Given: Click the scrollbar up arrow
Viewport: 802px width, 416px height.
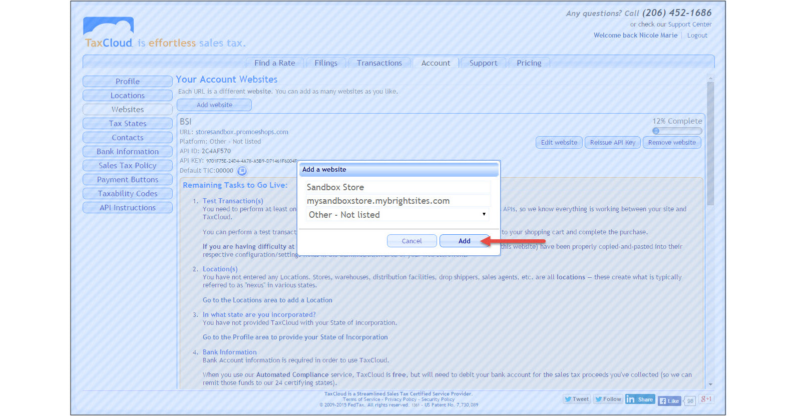Looking at the screenshot, I should (x=710, y=79).
